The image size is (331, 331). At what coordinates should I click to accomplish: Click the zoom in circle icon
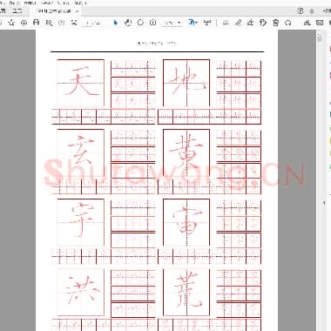coord(153,23)
